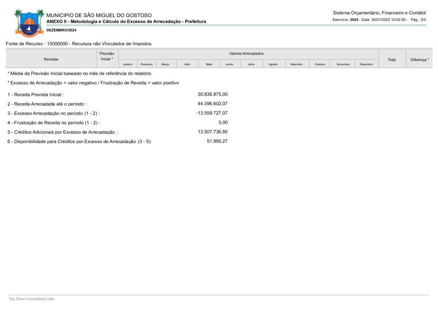This screenshot has width=438, height=310.
Task: Click the Valores Arrecadados header
Action: (x=246, y=54)
